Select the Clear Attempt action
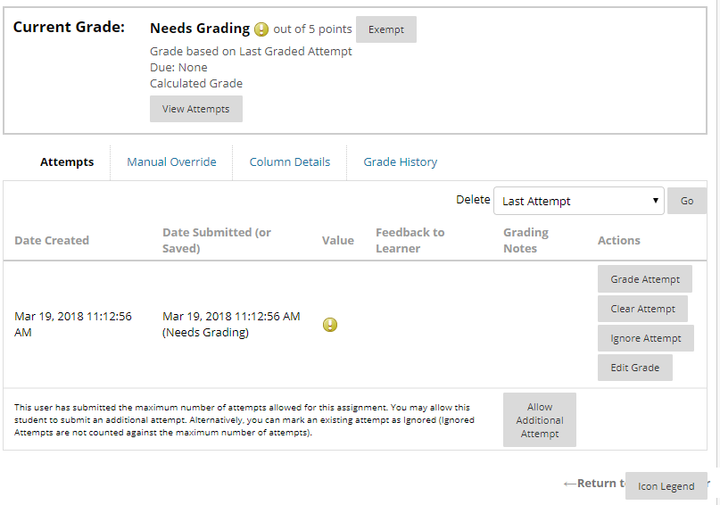Viewport: 720px width, 505px height. [x=643, y=309]
